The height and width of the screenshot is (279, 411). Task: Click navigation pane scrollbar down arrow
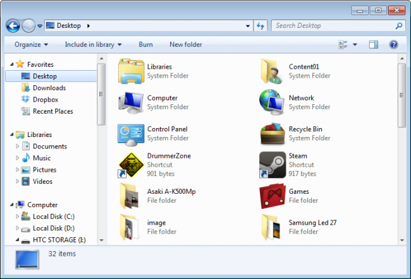pos(101,240)
